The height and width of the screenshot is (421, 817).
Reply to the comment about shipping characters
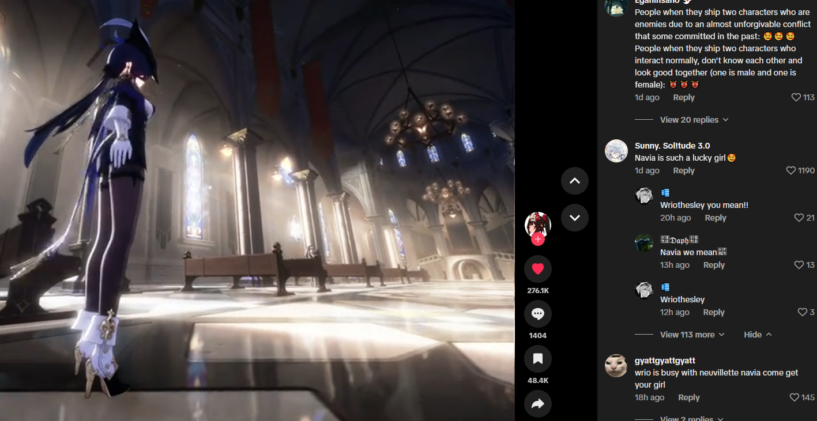684,97
